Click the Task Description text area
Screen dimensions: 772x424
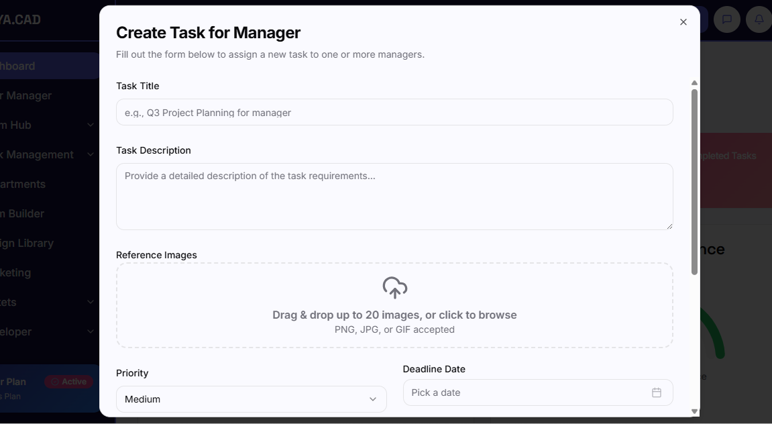(394, 197)
